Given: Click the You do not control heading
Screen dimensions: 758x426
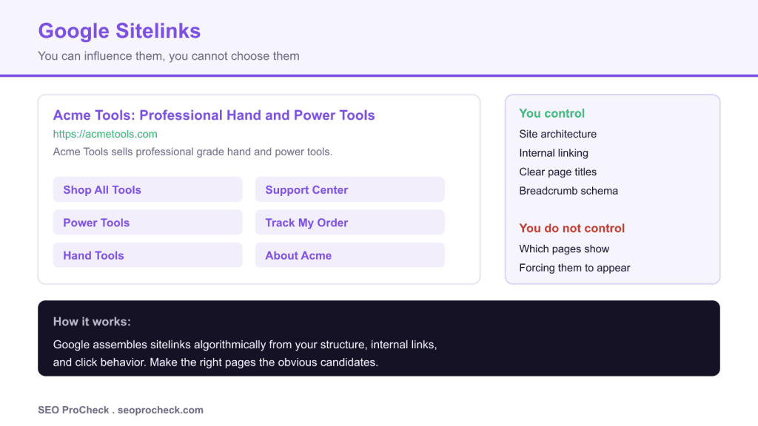Looking at the screenshot, I should coord(572,228).
